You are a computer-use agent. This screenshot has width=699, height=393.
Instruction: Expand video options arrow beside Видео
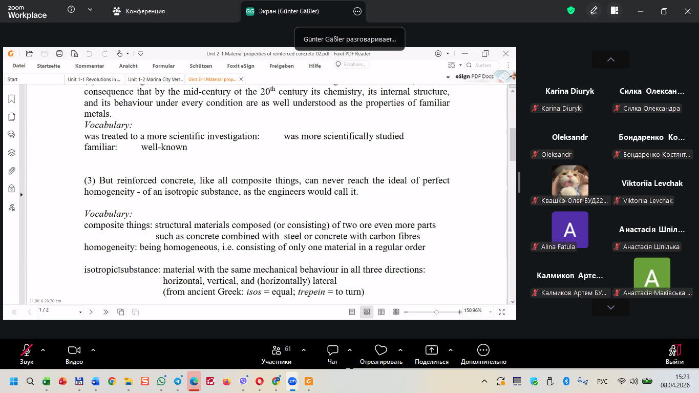pos(93,350)
